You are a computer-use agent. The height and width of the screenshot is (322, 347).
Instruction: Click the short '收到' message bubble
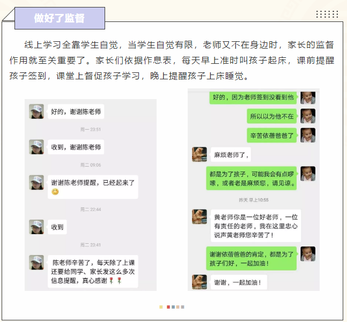pos(57,227)
